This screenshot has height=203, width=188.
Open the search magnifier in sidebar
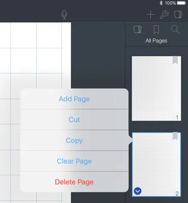175,29
